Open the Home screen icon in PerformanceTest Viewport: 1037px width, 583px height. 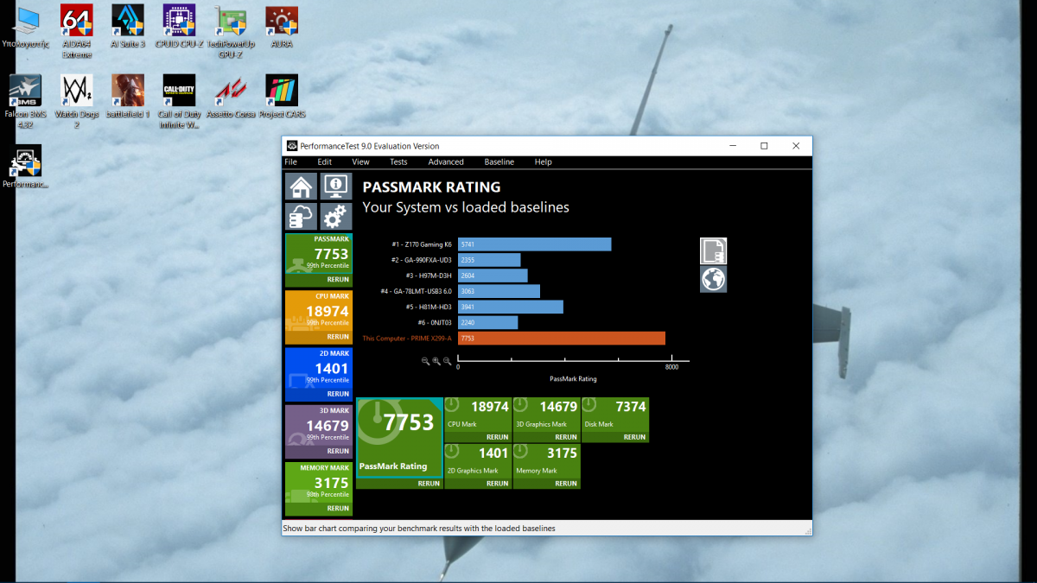pos(301,187)
